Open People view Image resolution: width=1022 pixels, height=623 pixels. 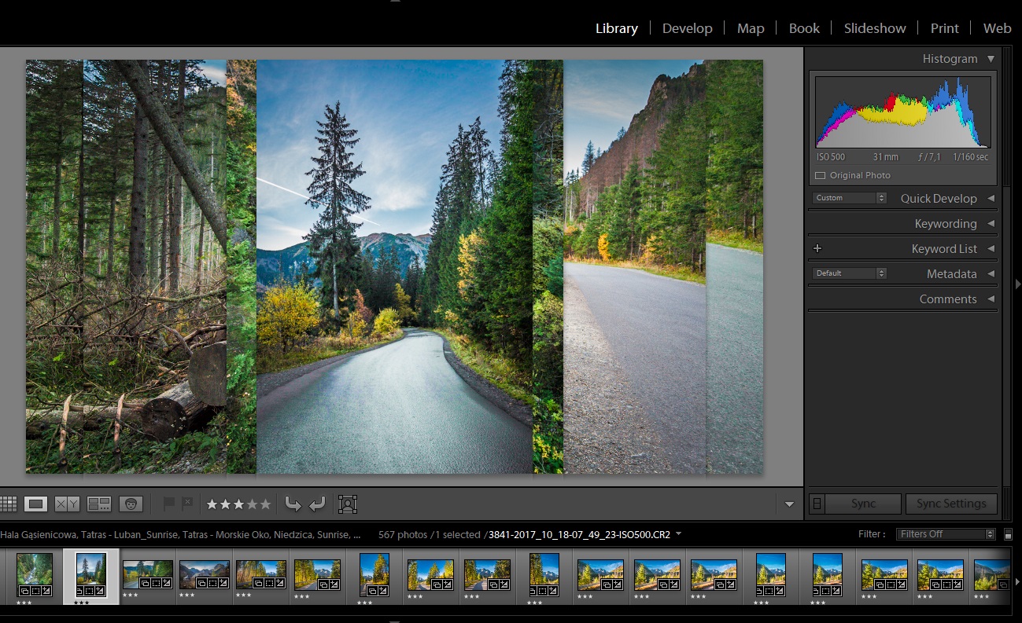pyautogui.click(x=131, y=504)
